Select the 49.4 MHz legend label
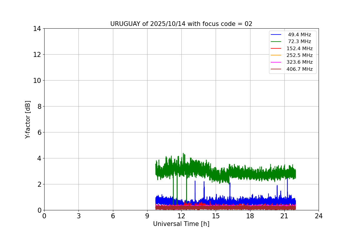 coord(299,35)
